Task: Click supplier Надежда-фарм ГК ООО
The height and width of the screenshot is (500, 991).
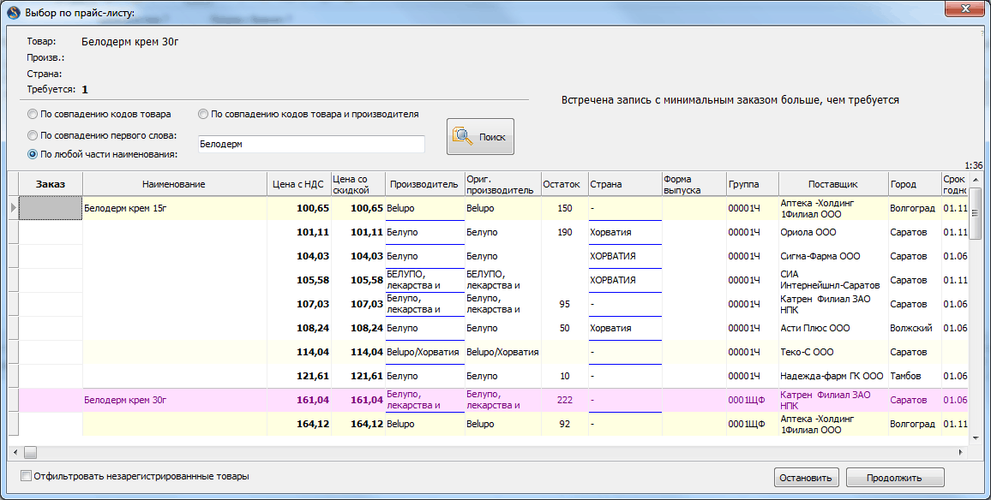Action: [x=832, y=376]
